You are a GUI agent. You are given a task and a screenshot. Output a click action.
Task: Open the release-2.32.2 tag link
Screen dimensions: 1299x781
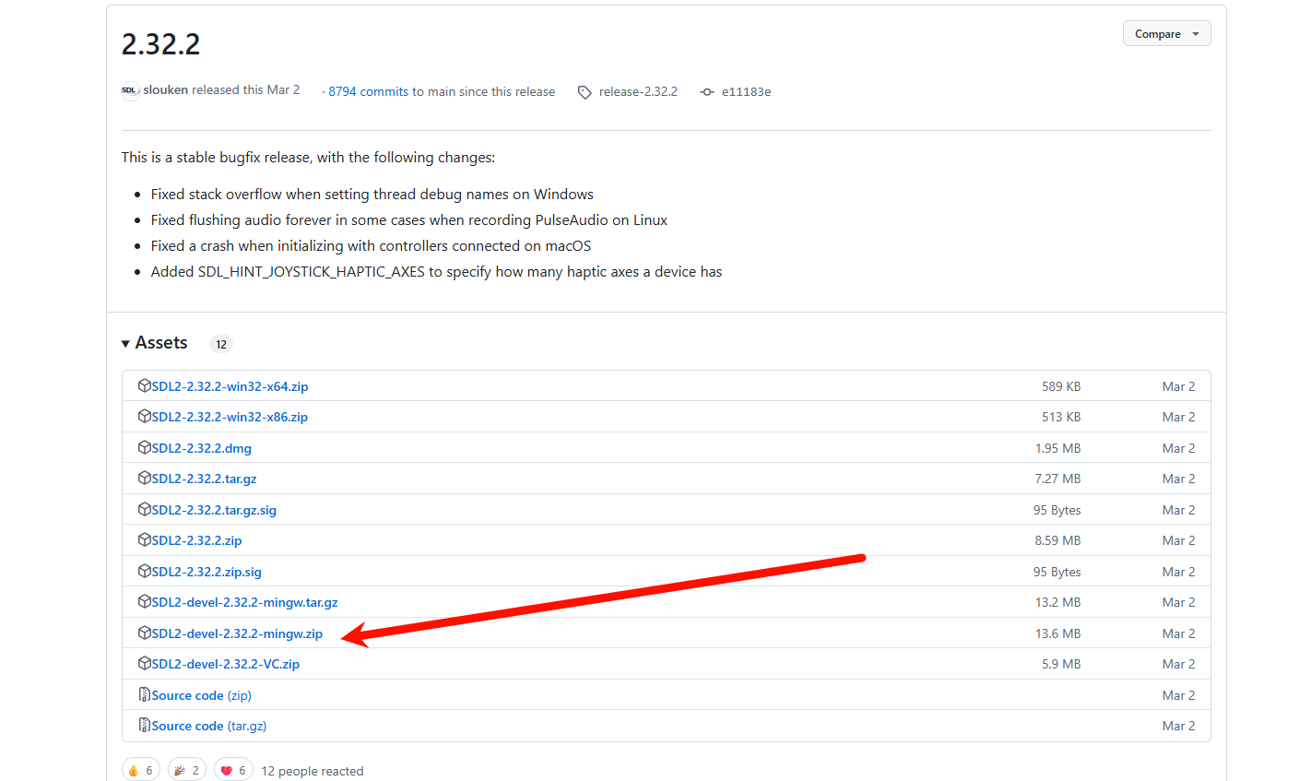click(638, 91)
